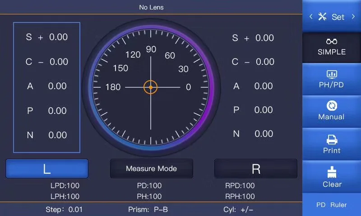Click the Print printer icon

332,139
